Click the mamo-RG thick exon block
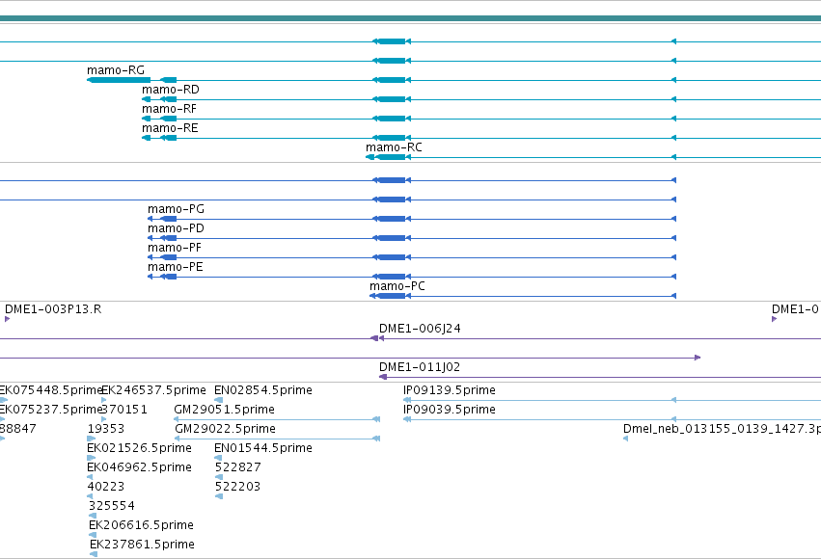The width and height of the screenshot is (821, 559). 121,80
